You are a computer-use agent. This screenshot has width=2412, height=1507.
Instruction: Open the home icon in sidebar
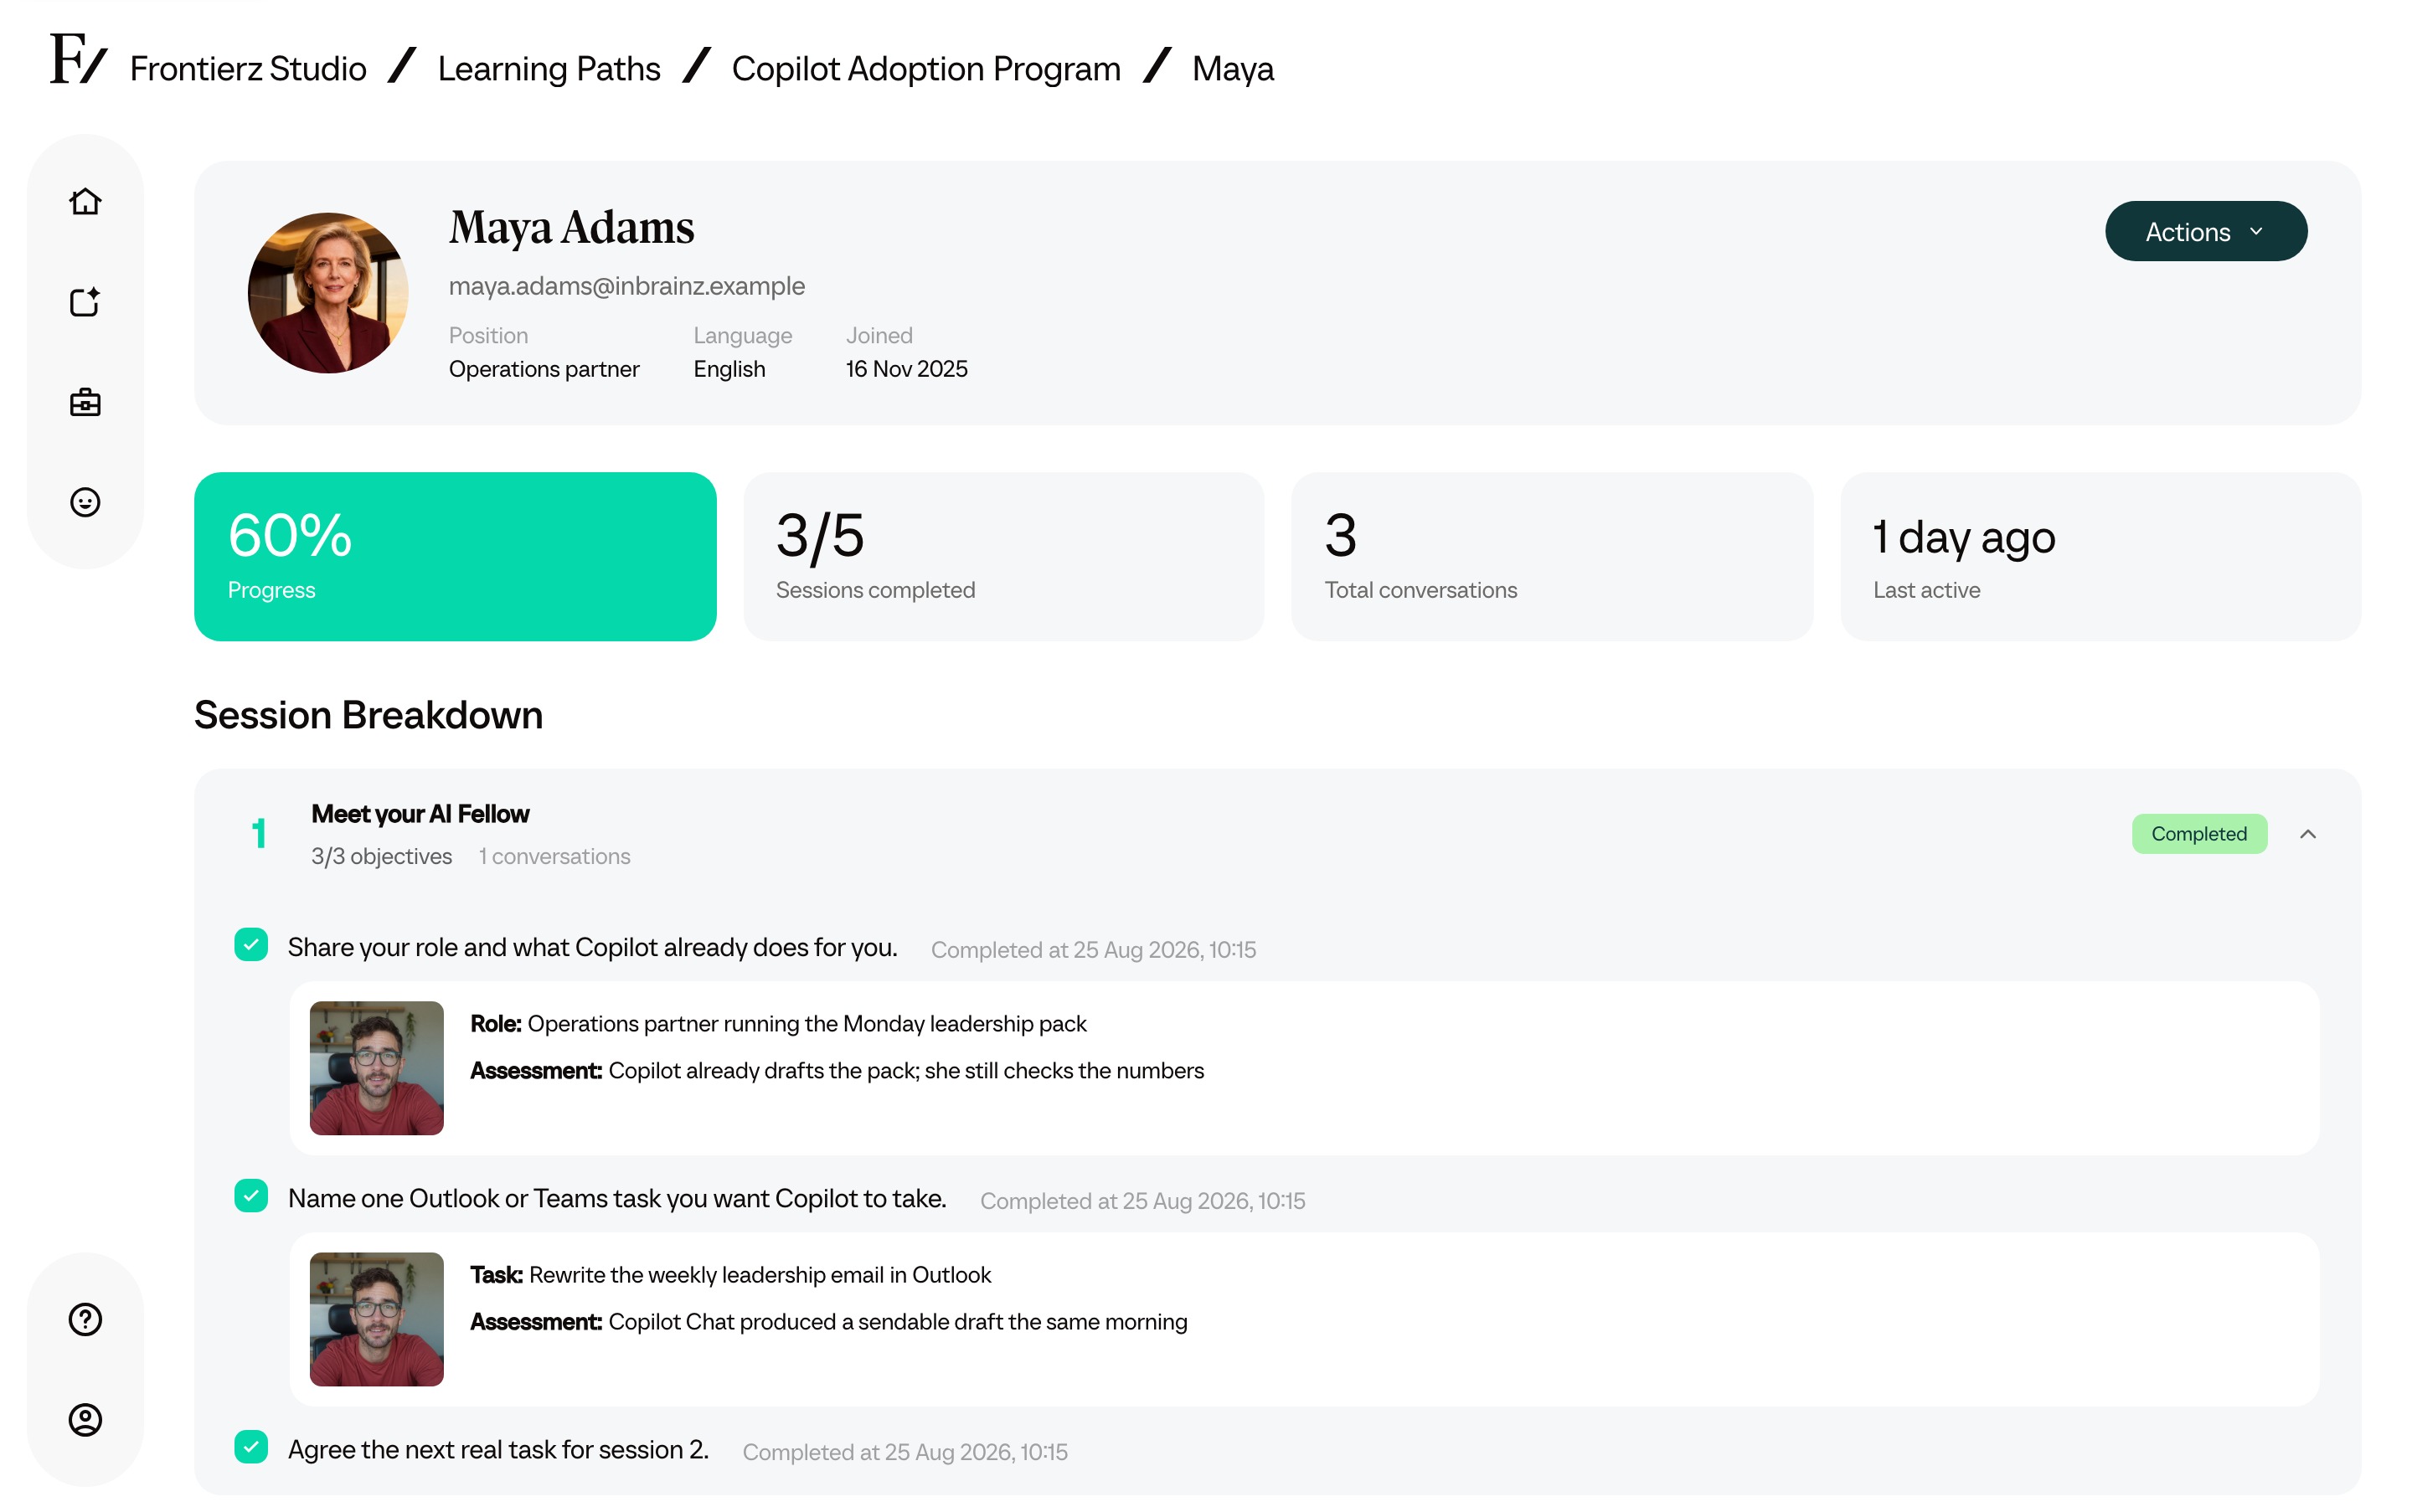(x=85, y=201)
